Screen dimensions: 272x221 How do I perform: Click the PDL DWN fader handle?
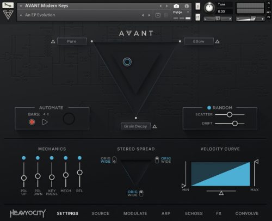click(x=38, y=176)
